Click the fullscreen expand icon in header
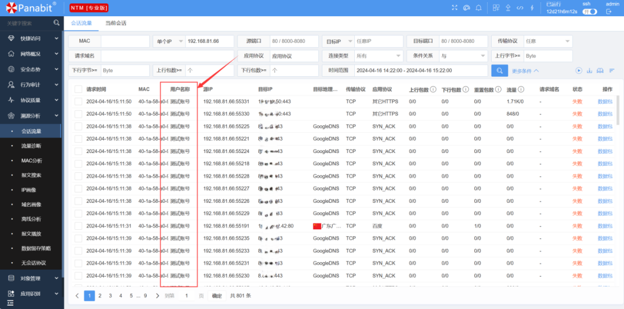The height and width of the screenshot is (309, 624). point(454,8)
